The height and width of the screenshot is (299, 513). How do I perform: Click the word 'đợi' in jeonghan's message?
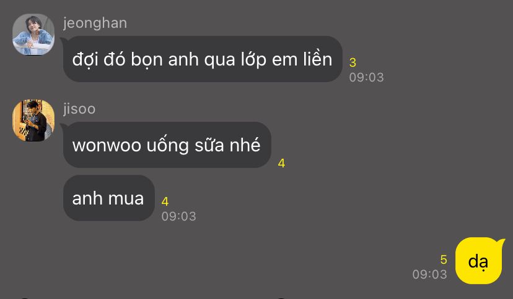click(x=85, y=61)
